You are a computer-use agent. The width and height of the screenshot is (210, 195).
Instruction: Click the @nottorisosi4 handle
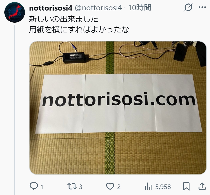[x=98, y=8]
